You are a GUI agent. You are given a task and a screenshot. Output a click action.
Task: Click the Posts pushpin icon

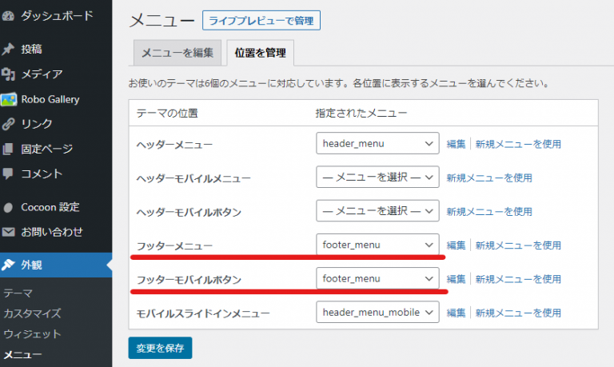tap(8, 50)
